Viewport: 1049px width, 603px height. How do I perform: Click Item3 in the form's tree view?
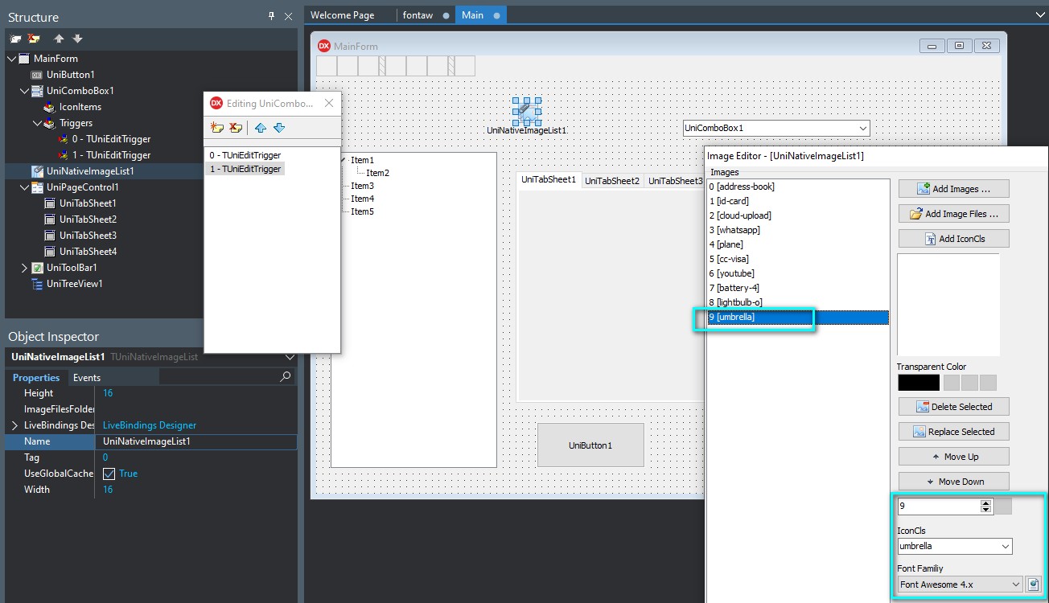point(362,186)
